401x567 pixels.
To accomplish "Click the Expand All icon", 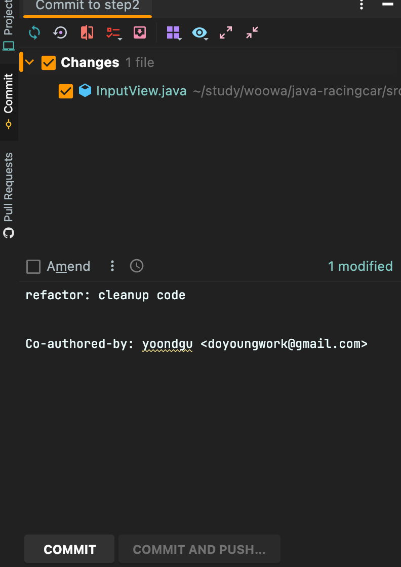I will 226,33.
